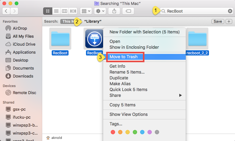Apply the orange tag color
This screenshot has height=141, width=235.
coord(120,132)
